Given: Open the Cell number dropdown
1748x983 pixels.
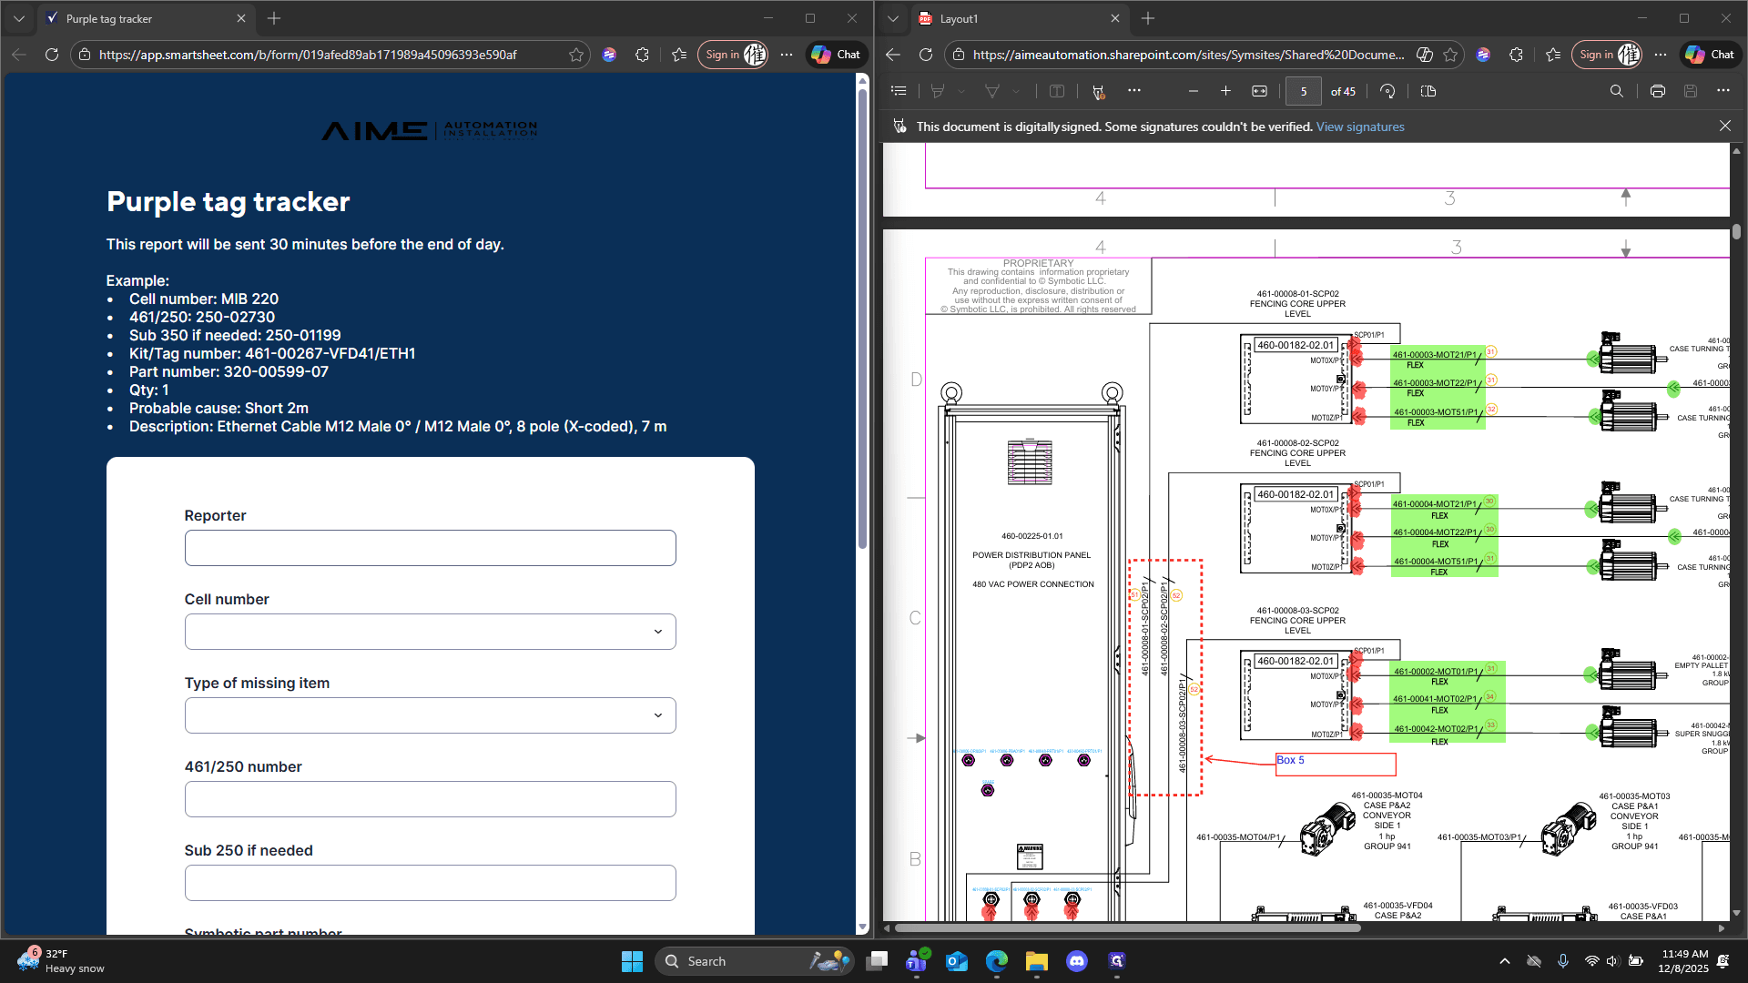Looking at the screenshot, I should coord(430,632).
